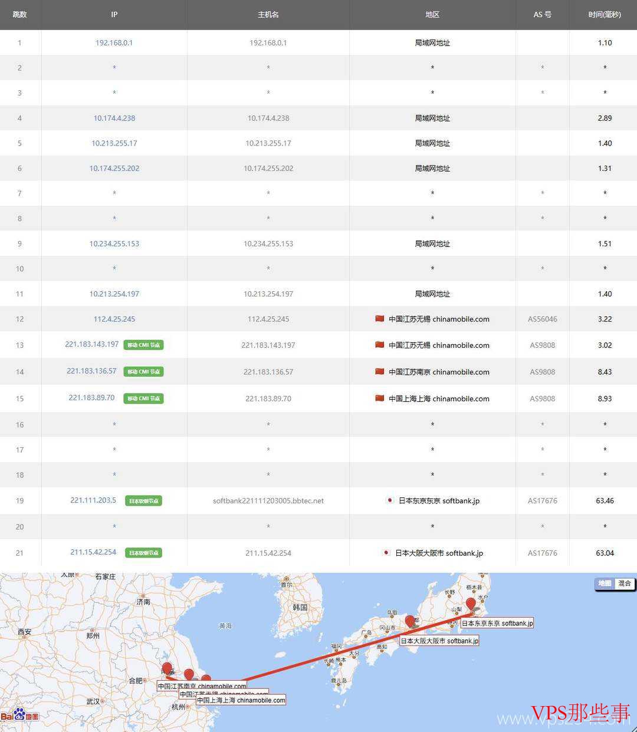The height and width of the screenshot is (732, 637).
Task: Select hostname 10.234.255.153 in the 主机名 column
Action: click(268, 243)
